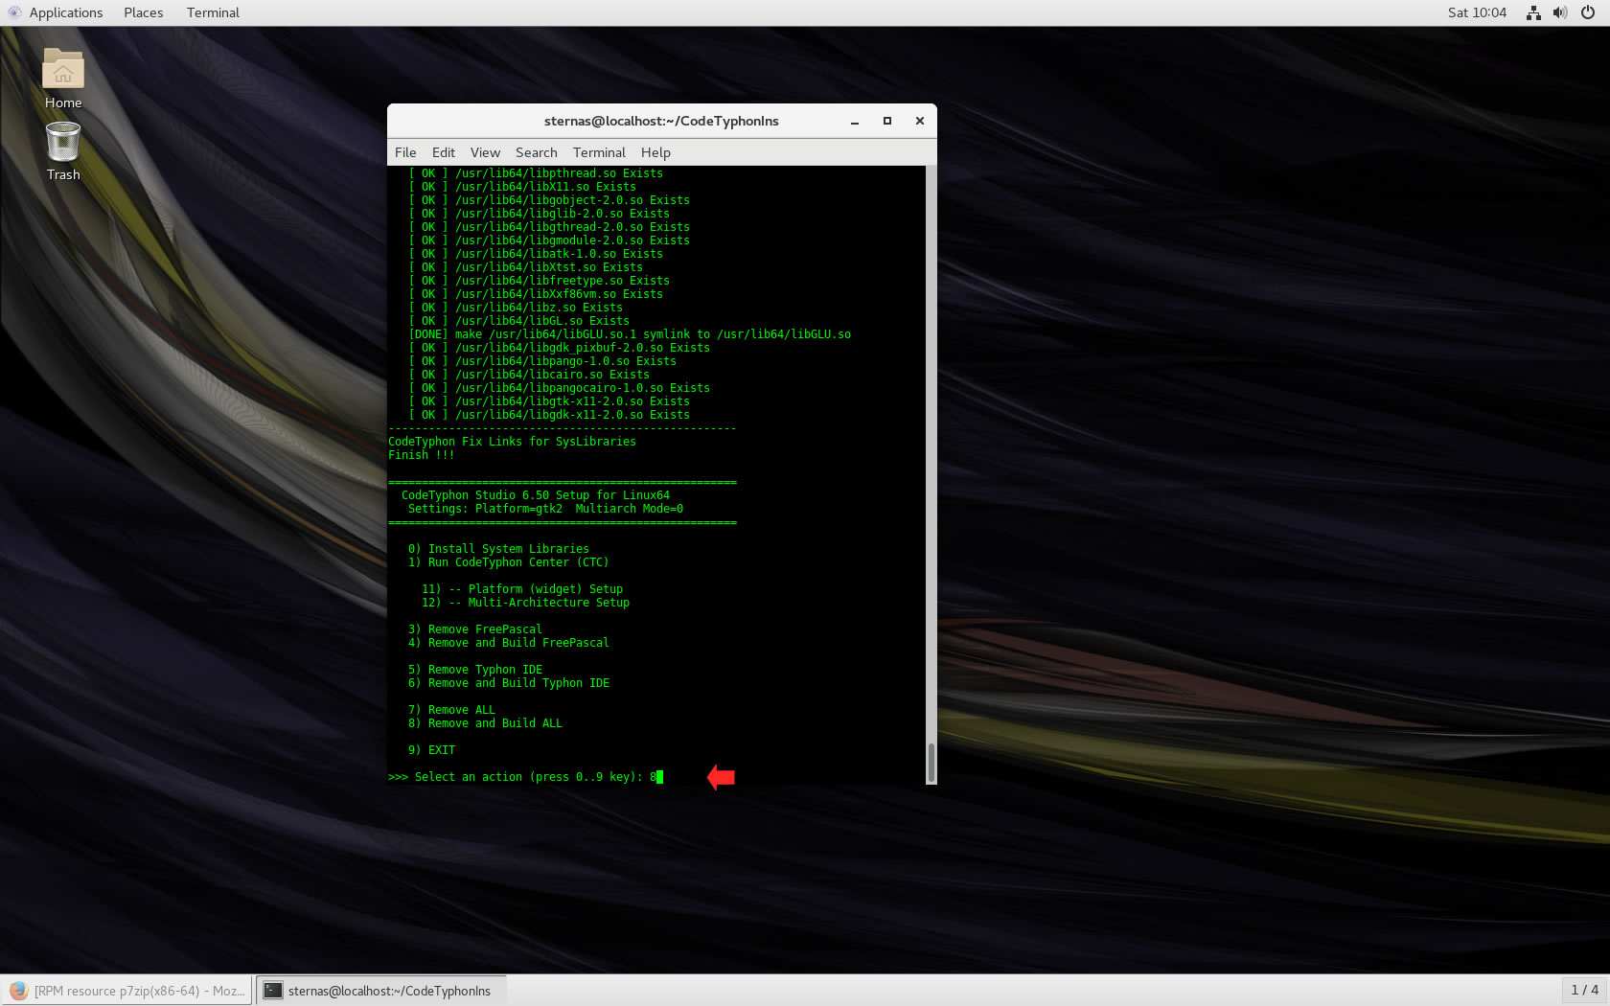The width and height of the screenshot is (1610, 1006).
Task: Click '12) -- Multi-Architecture Setup' line
Action: [x=525, y=603]
